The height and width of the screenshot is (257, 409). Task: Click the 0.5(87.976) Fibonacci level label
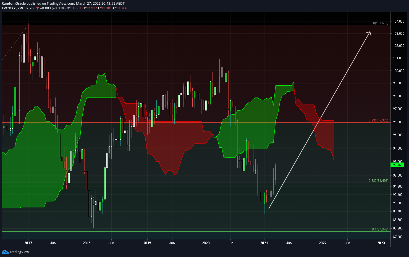coord(380,229)
